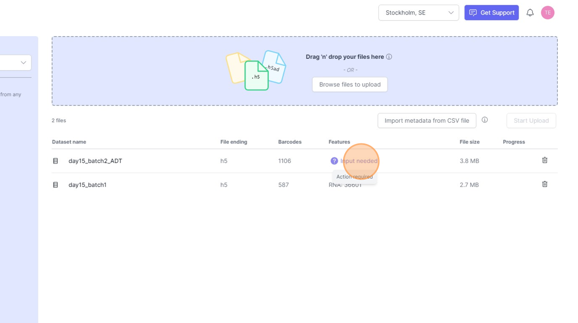Delete the day15_batch2_ADT dataset

(x=544, y=160)
